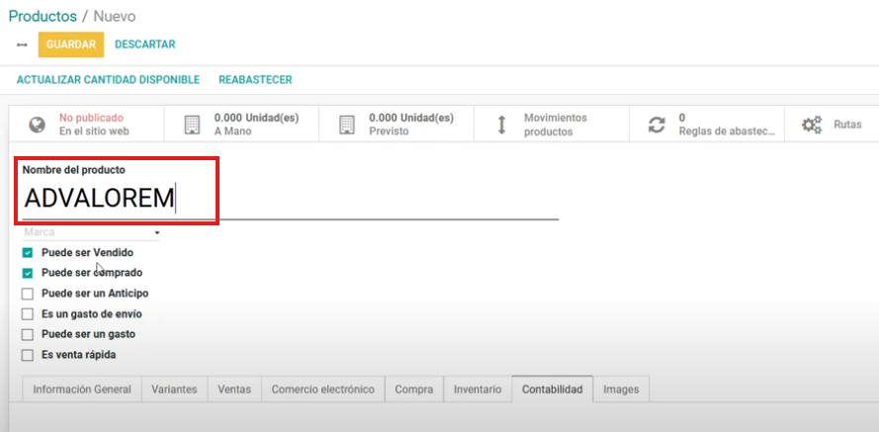Click the building icon for A Mano units
Screen dimensions: 879x432
[x=192, y=125]
